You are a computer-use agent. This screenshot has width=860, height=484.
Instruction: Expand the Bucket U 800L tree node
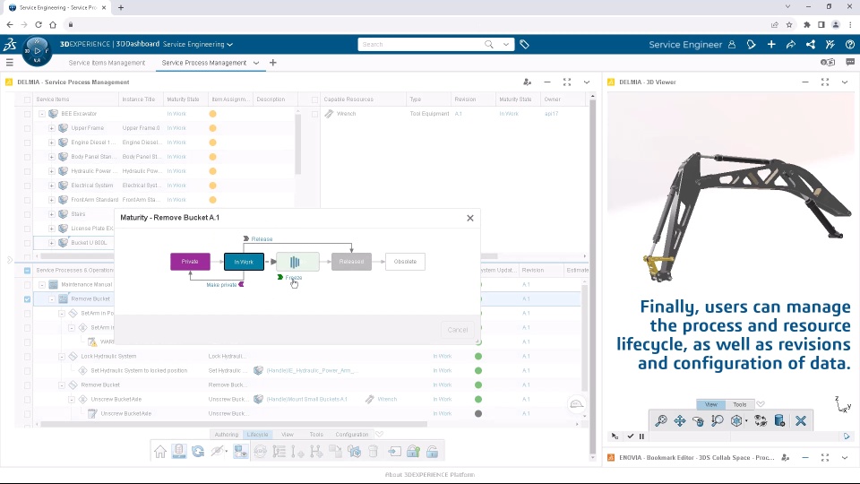coord(52,243)
